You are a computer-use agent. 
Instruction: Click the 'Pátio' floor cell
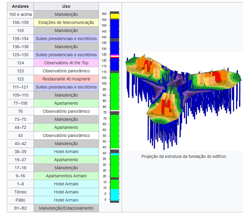pyautogui.click(x=20, y=200)
